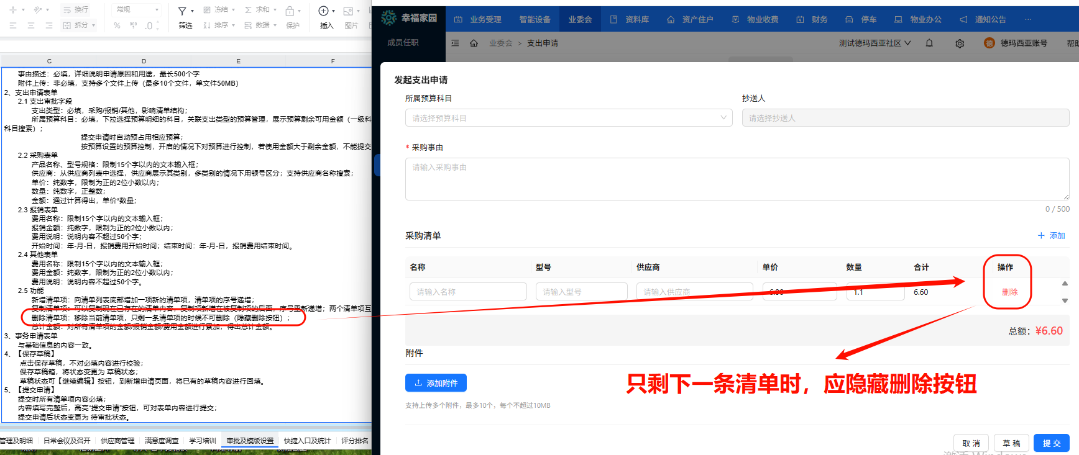Click the filter (筛选) funnel icon
Screen dimensions: 1079x455
pos(182,11)
